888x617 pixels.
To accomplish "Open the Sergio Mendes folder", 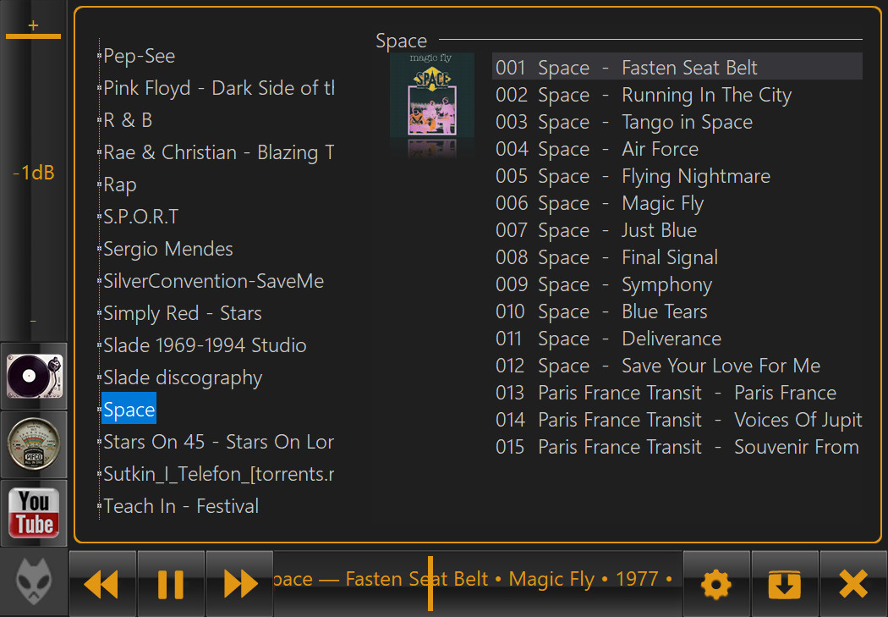I will [x=167, y=249].
